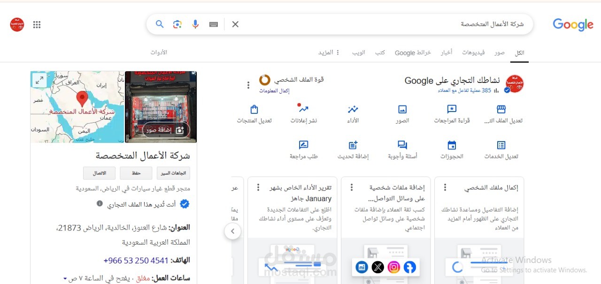The height and width of the screenshot is (284, 601).
Task: Click 385 customer interactions link
Action: (464, 90)
